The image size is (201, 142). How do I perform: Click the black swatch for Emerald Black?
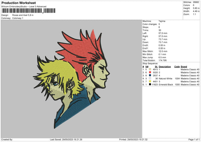coord(150,84)
